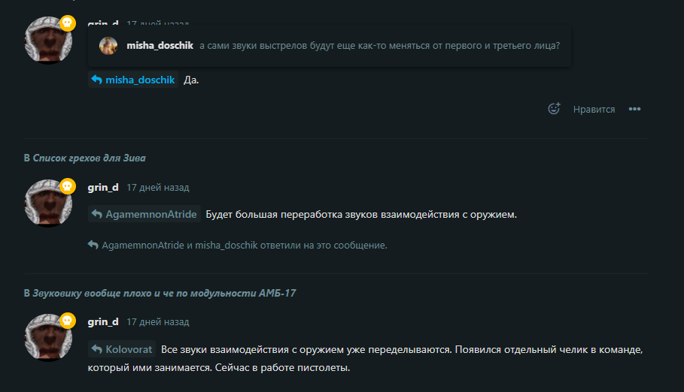Click grin_d avatar on the second post
This screenshot has height=392, width=684.
click(48, 203)
